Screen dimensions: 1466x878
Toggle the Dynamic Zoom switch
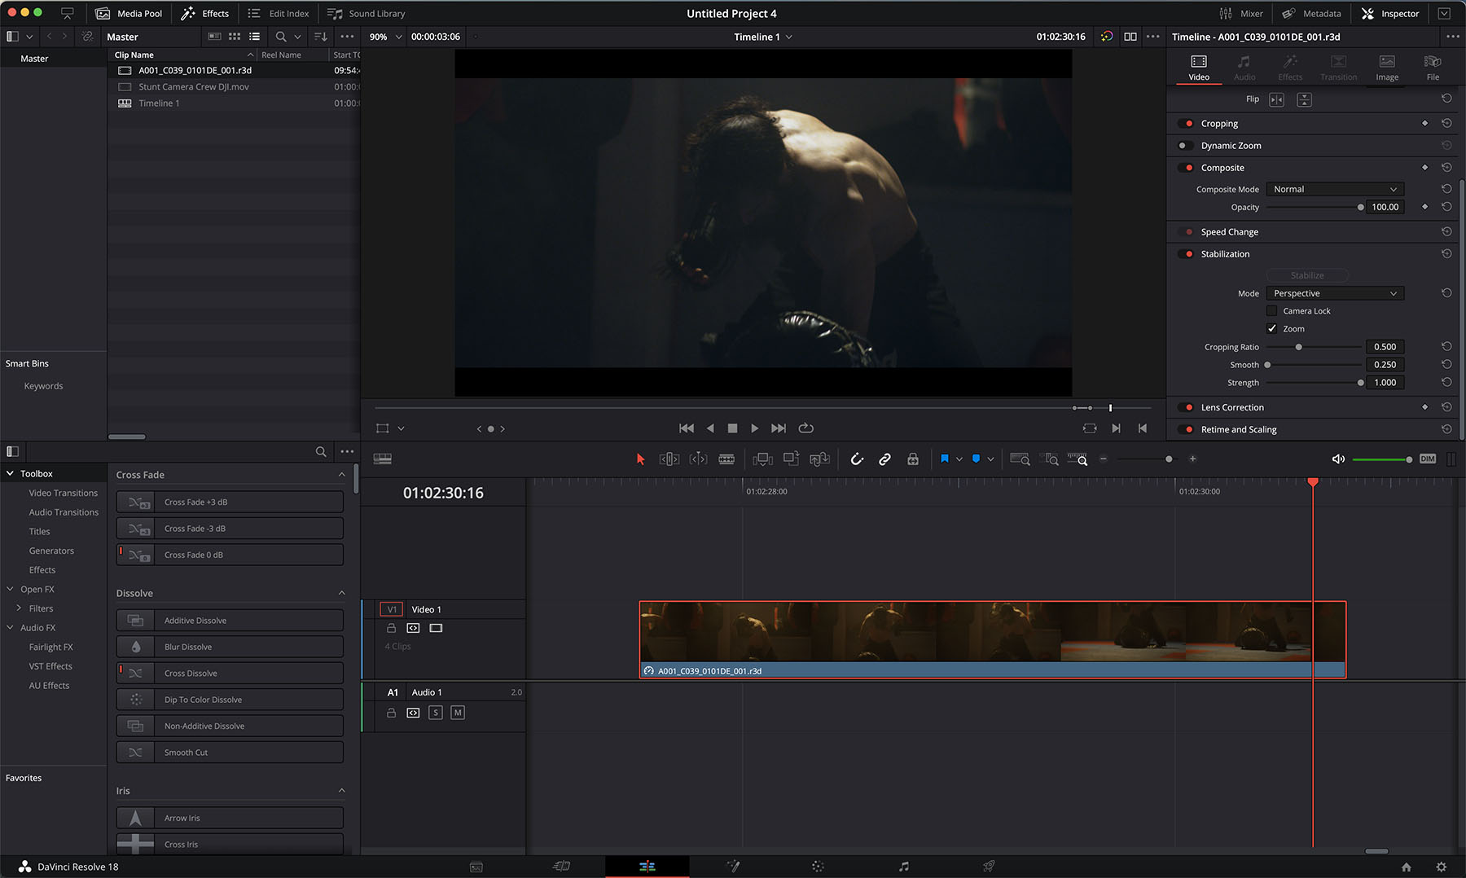click(x=1186, y=146)
